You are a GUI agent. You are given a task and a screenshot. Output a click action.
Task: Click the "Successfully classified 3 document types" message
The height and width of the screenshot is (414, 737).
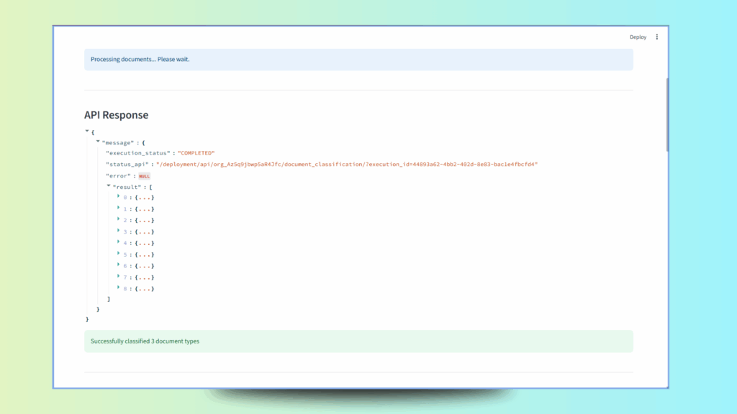point(145,341)
